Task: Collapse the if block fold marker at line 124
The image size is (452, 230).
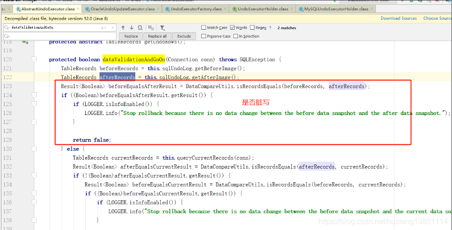Action: click(x=34, y=95)
